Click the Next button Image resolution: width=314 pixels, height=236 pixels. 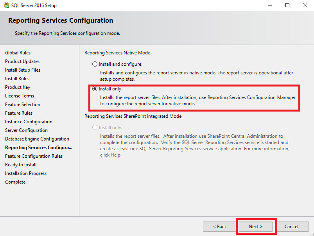[x=255, y=226]
